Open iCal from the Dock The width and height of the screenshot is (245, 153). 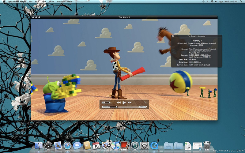(96, 146)
